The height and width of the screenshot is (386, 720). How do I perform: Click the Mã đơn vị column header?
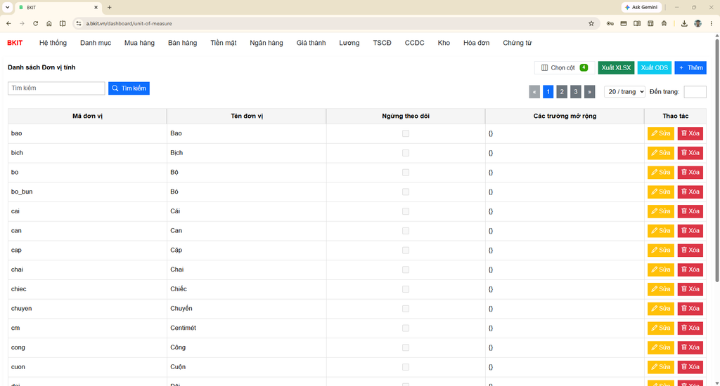tap(87, 116)
